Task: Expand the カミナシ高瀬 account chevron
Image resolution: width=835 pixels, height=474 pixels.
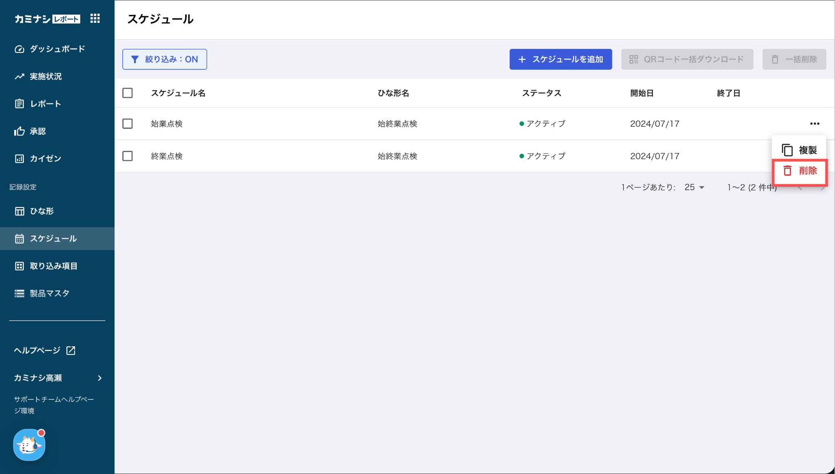Action: pos(100,378)
